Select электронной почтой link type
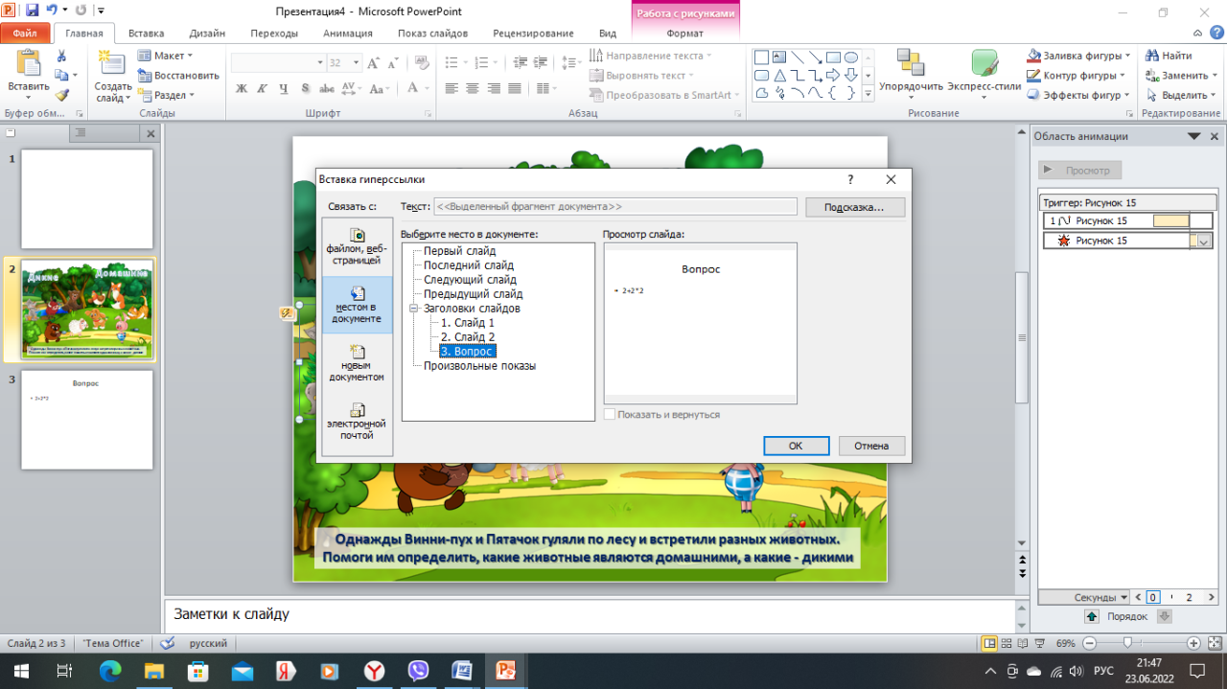 point(357,422)
